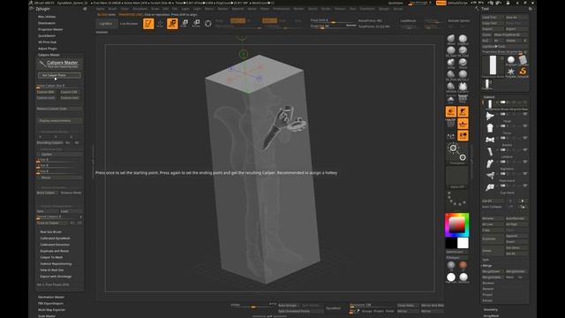Open the Alpha Off selector

click(457, 177)
